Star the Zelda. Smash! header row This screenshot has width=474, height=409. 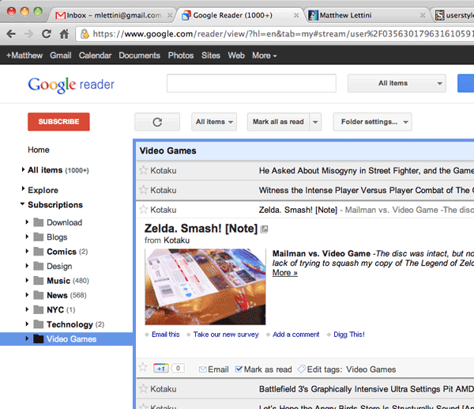(143, 210)
